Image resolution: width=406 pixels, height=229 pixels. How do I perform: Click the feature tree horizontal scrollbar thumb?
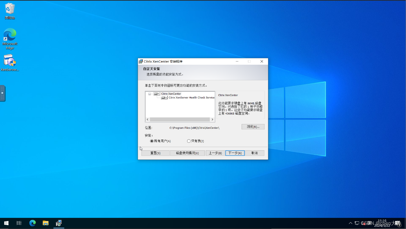(x=180, y=120)
